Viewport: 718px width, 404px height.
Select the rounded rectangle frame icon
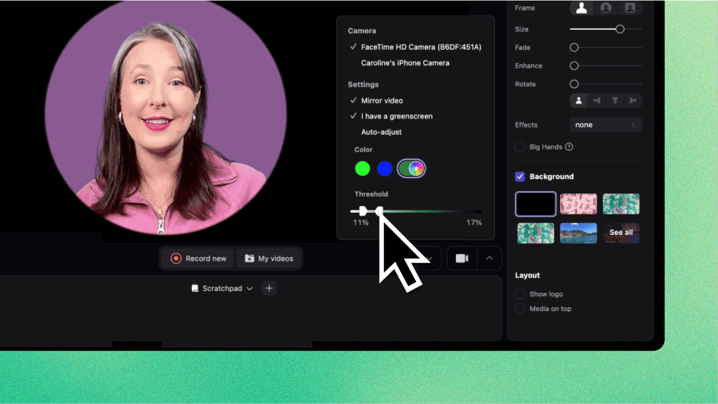pos(630,8)
